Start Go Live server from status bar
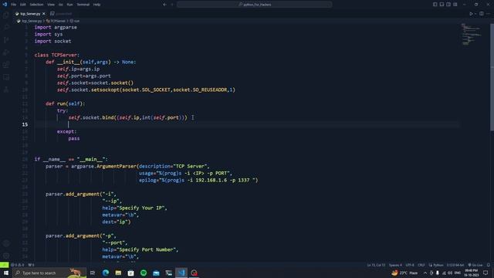The image size is (494, 278). 475,265
